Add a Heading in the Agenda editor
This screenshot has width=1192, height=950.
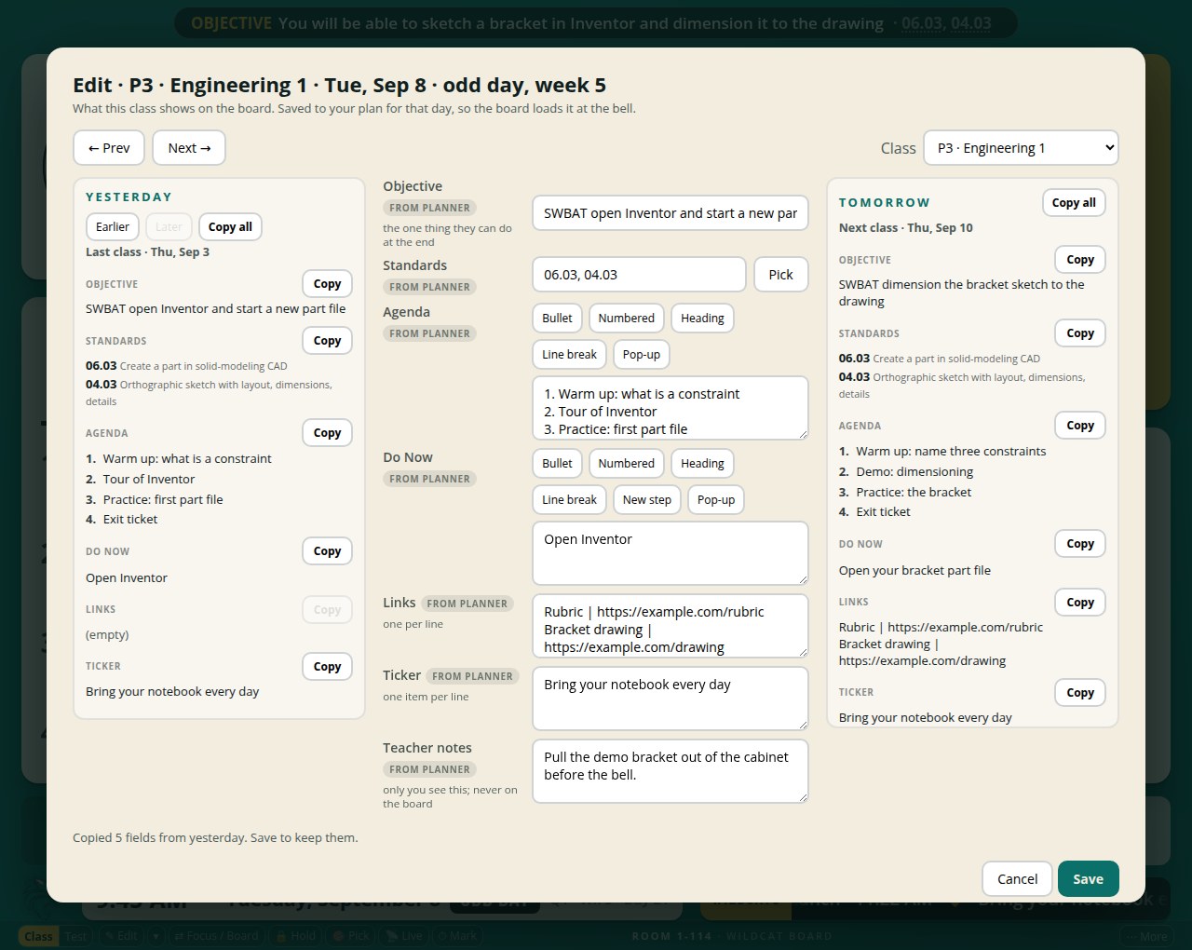coord(702,319)
